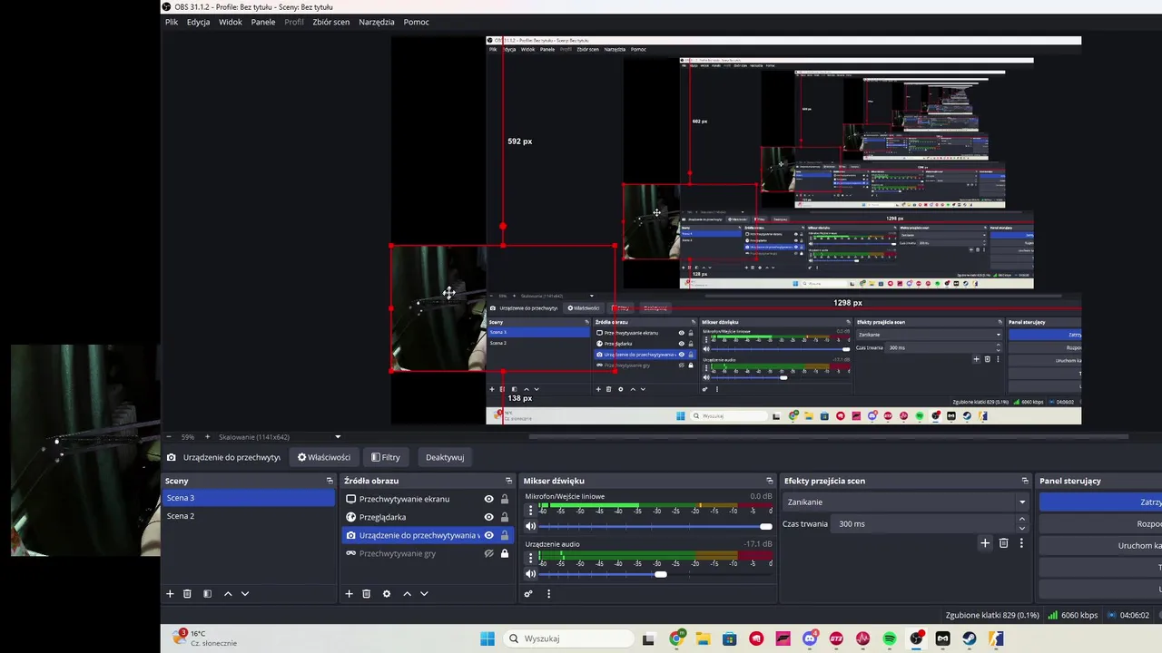
Task: Open the Widok menu
Action: [x=231, y=22]
